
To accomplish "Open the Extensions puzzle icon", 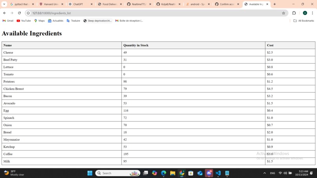I will (x=294, y=13).
